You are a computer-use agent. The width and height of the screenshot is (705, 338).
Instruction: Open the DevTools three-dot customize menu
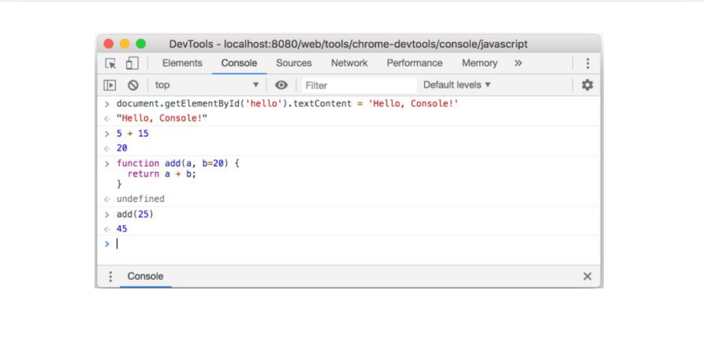tap(587, 63)
